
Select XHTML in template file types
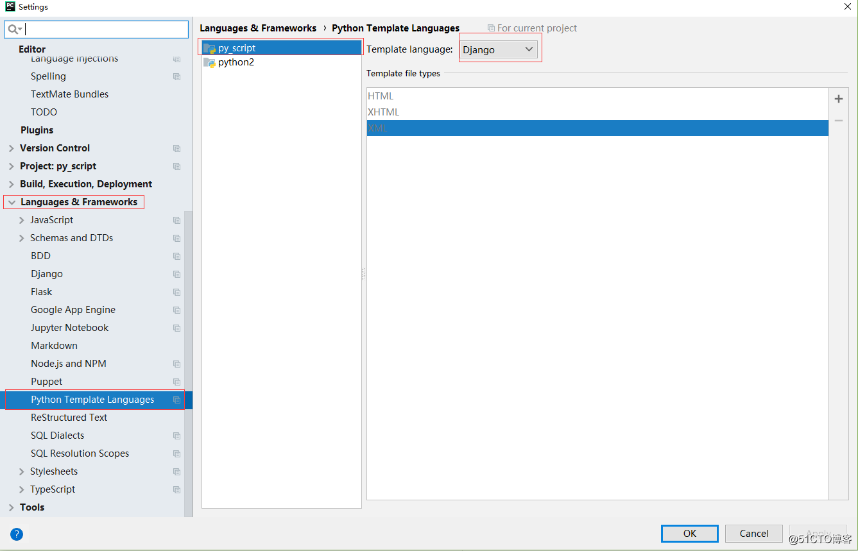[597, 112]
